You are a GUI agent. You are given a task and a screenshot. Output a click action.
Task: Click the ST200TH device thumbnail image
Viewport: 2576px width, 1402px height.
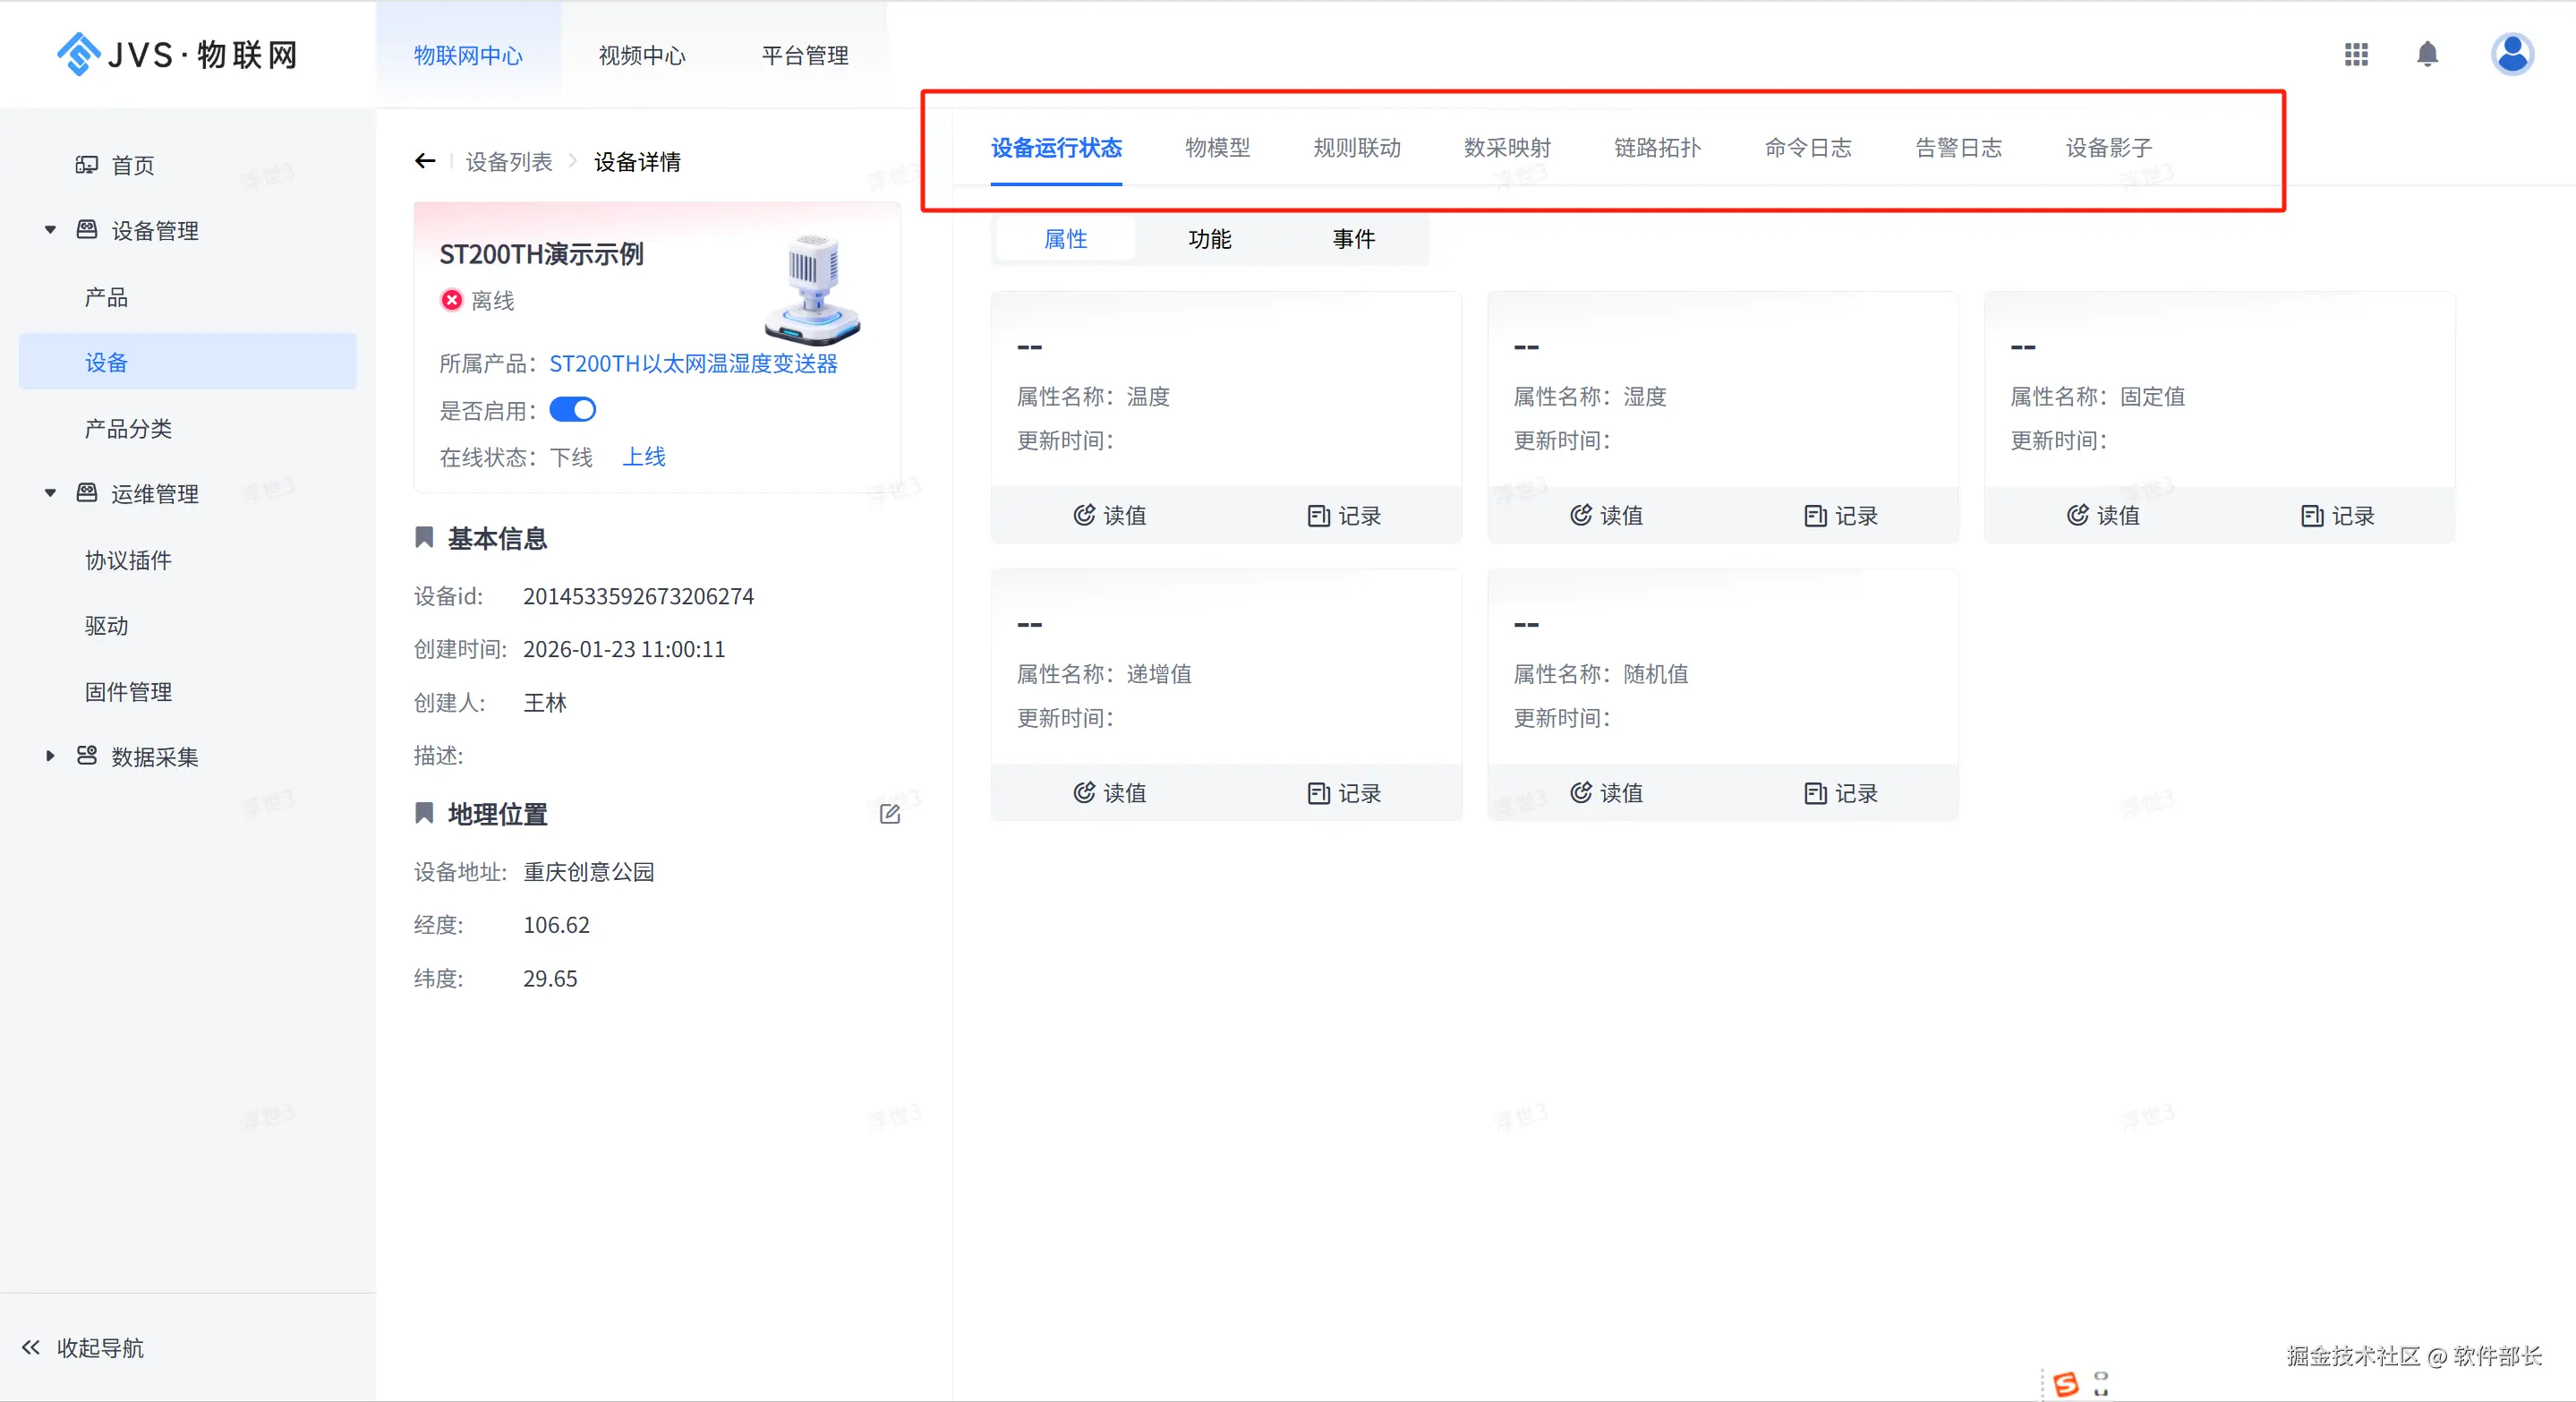pyautogui.click(x=812, y=289)
